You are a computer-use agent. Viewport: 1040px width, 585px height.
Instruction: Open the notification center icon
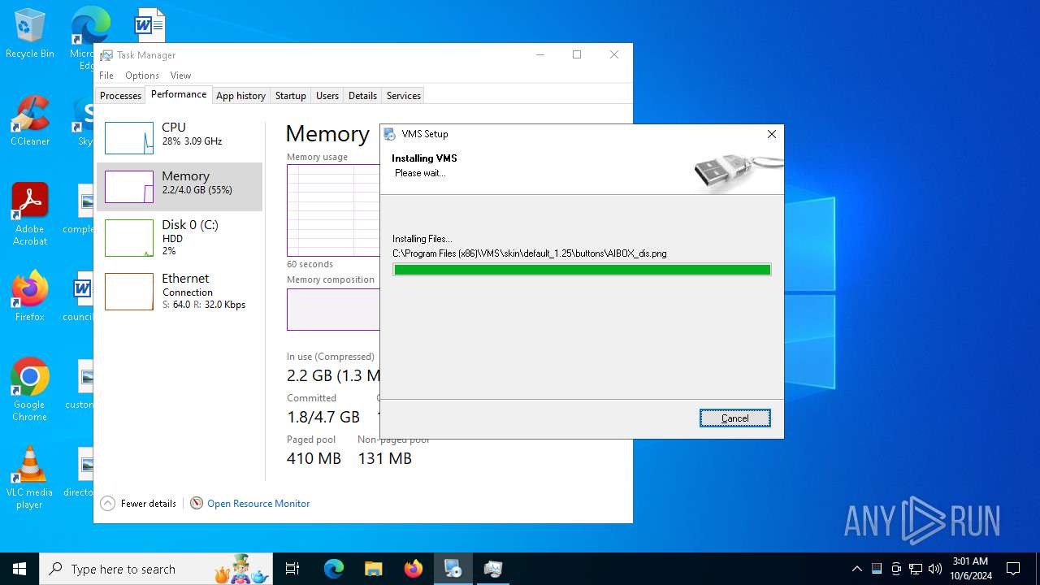point(1013,569)
